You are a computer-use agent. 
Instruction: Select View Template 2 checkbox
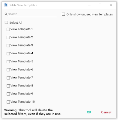pyautogui.click(x=8, y=37)
